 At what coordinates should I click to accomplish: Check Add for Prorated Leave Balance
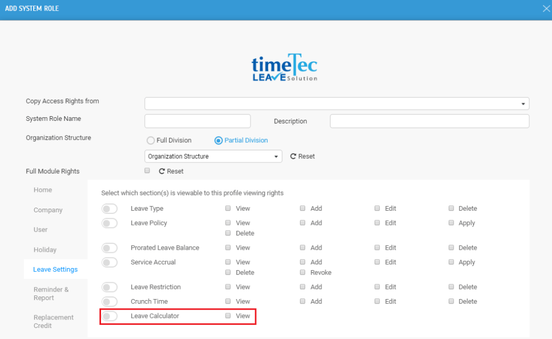pos(303,248)
